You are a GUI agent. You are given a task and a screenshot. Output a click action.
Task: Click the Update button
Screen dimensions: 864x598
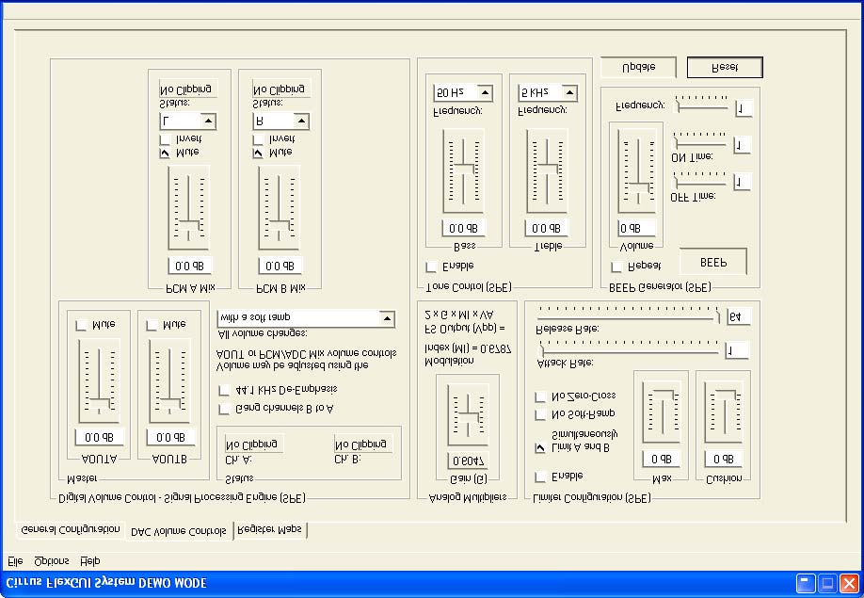(636, 67)
